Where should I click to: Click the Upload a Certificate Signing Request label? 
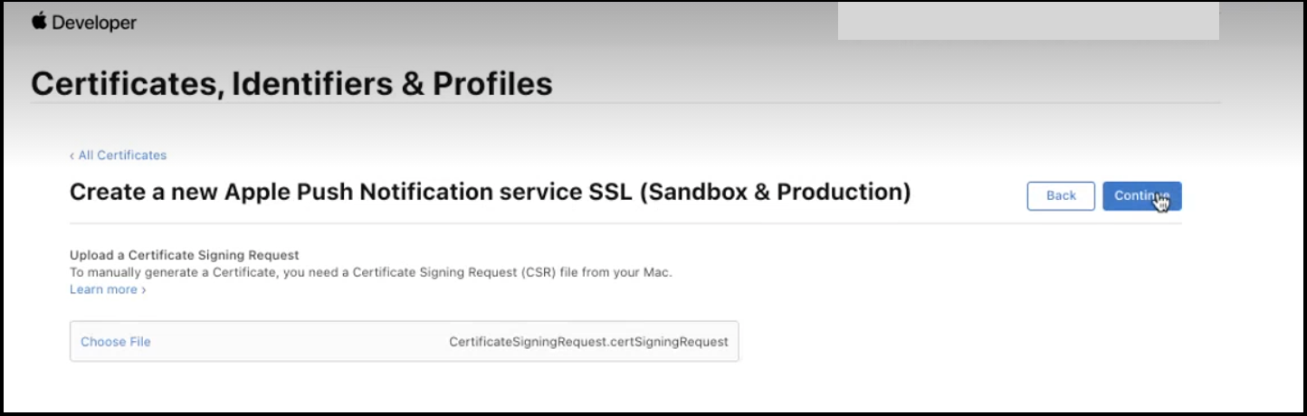[x=184, y=255]
